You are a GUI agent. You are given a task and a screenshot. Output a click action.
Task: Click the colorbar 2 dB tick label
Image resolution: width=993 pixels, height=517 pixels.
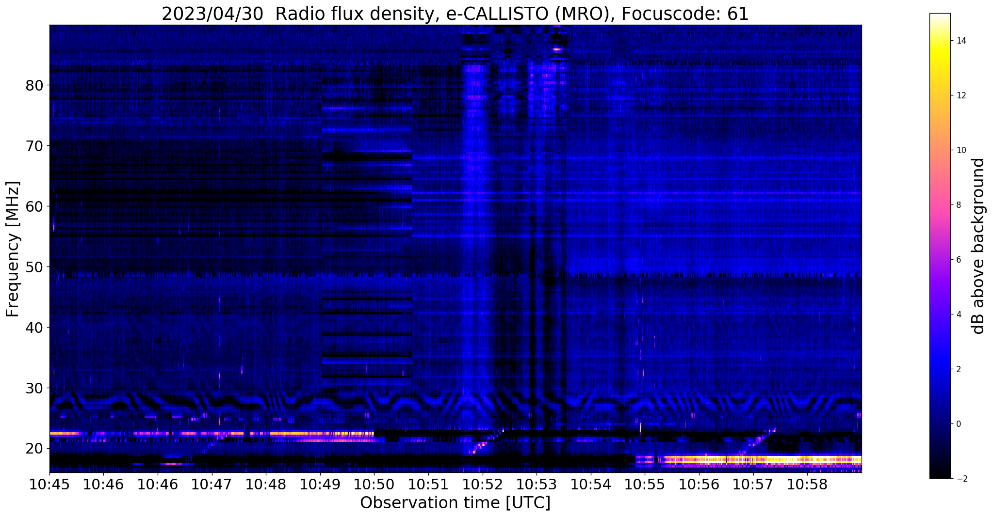point(958,369)
